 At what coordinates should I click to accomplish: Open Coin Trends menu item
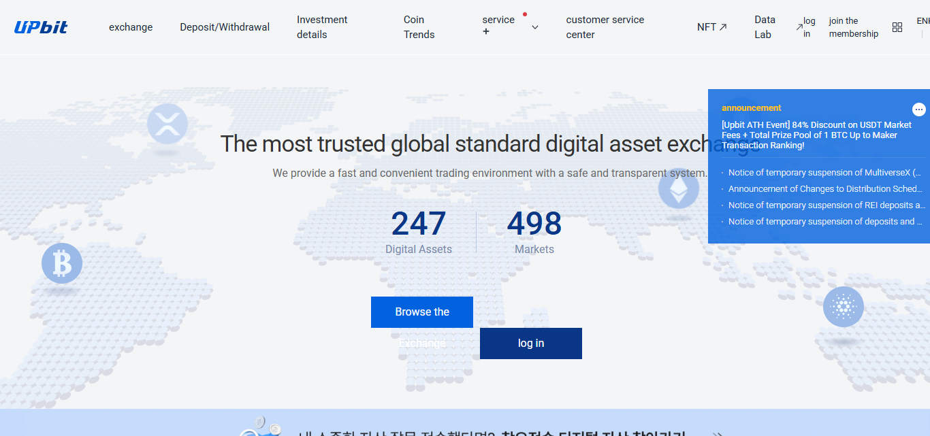pyautogui.click(x=419, y=27)
